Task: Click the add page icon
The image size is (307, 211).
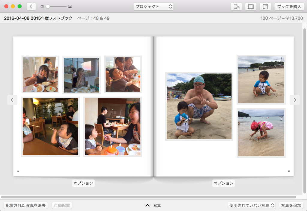Action: 236,7
